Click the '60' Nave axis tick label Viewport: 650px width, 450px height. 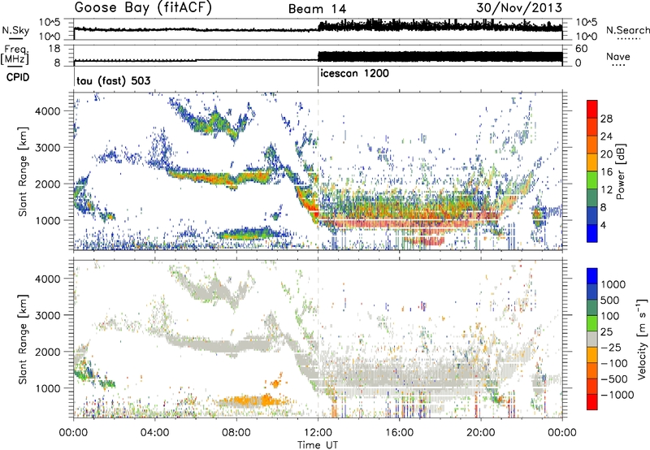point(581,49)
